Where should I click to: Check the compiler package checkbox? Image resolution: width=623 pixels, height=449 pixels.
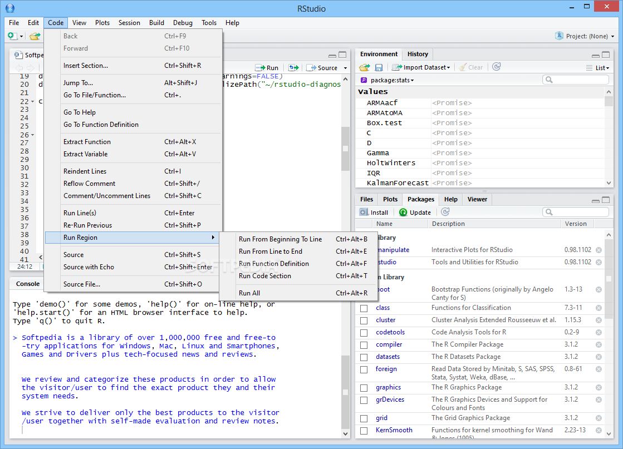pyautogui.click(x=364, y=346)
